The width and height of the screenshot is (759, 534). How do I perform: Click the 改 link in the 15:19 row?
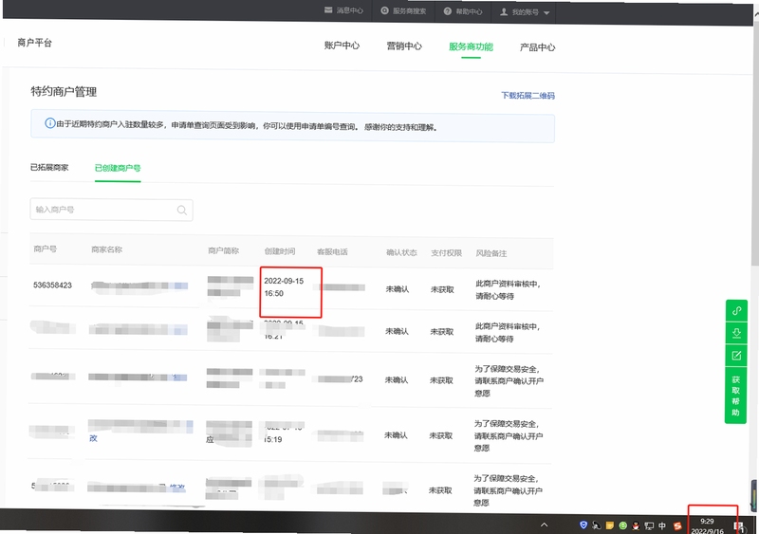click(93, 438)
